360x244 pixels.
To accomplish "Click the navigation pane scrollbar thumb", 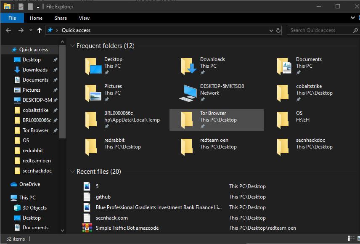I will pos(62,91).
